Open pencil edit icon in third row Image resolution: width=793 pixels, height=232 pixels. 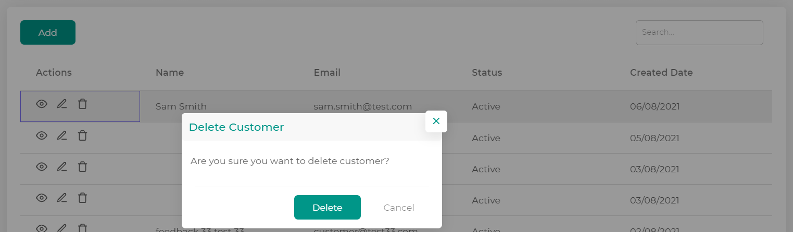click(62, 167)
